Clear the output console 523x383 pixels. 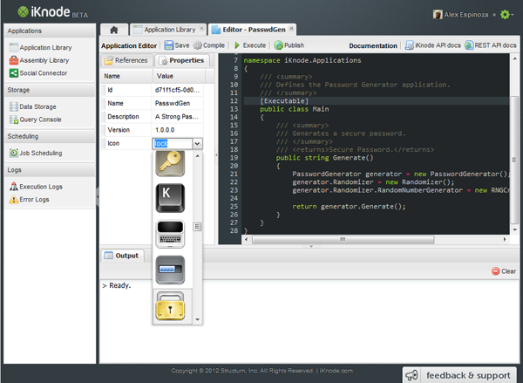click(504, 271)
